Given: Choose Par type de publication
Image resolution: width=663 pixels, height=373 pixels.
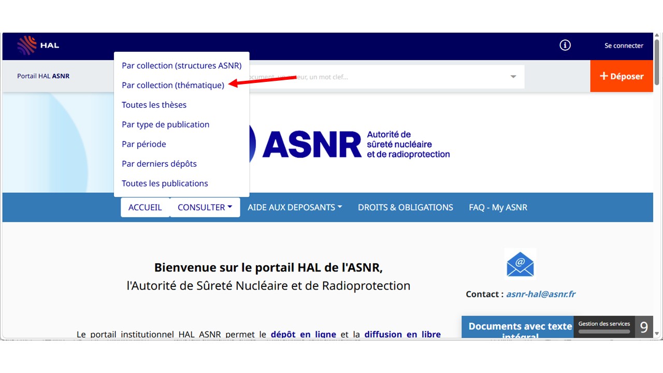Looking at the screenshot, I should (x=166, y=125).
